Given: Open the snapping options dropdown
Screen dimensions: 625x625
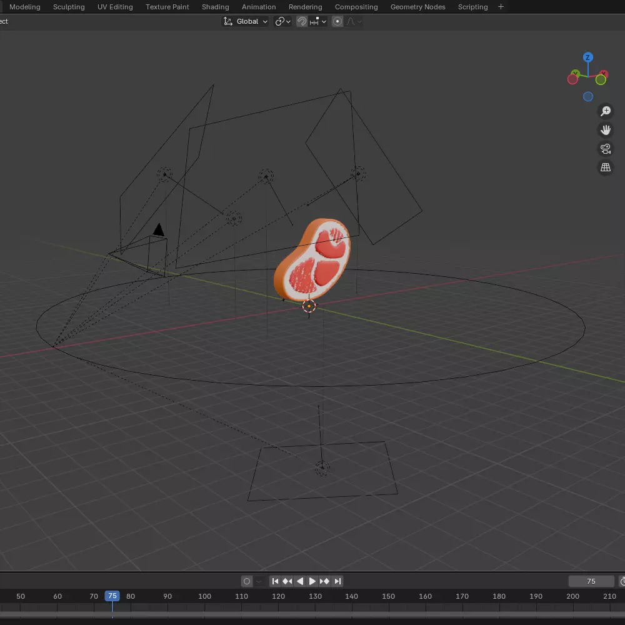Looking at the screenshot, I should pyautogui.click(x=318, y=21).
